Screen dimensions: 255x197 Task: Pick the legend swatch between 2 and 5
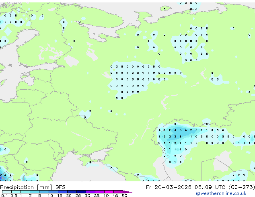pyautogui.click(x=35, y=192)
